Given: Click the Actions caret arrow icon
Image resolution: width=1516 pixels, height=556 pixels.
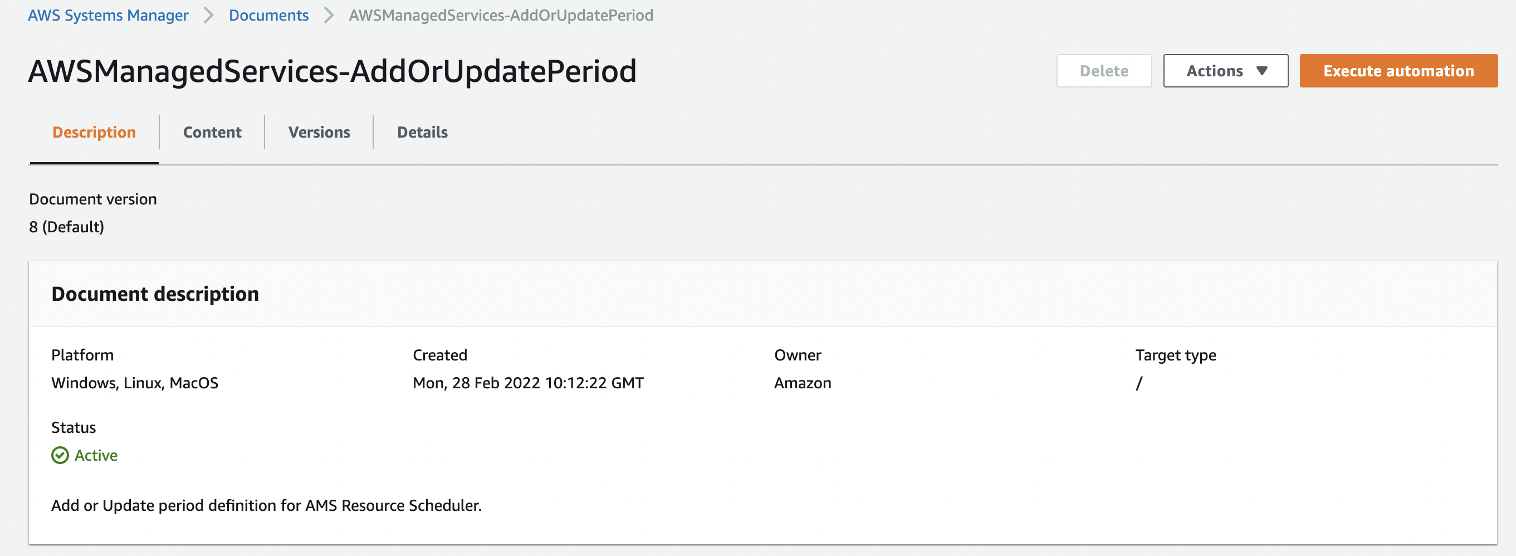Looking at the screenshot, I should pyautogui.click(x=1263, y=71).
